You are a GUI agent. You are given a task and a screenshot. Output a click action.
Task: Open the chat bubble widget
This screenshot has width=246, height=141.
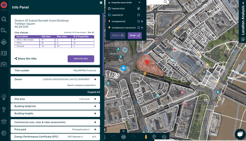pyautogui.click(x=240, y=134)
